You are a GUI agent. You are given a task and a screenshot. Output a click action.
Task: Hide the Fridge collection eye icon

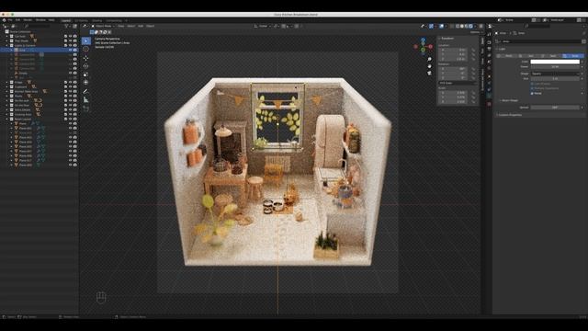click(x=70, y=82)
